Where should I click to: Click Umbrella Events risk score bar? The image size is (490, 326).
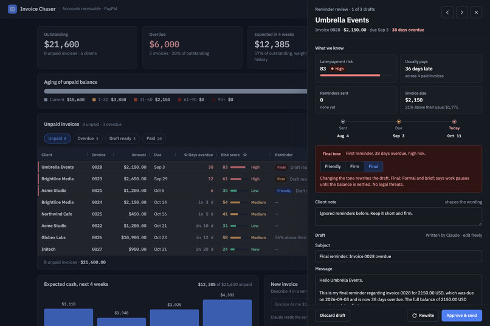pyautogui.click(x=238, y=167)
